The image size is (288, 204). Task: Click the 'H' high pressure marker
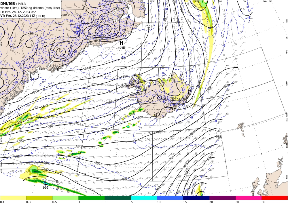(x=121, y=43)
